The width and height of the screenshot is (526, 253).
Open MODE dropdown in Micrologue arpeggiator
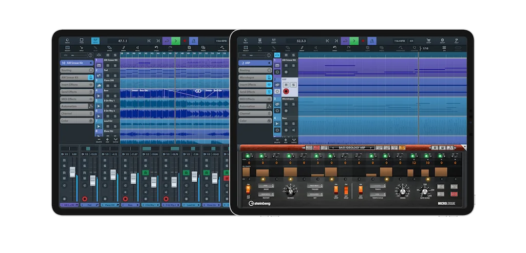pos(266,186)
